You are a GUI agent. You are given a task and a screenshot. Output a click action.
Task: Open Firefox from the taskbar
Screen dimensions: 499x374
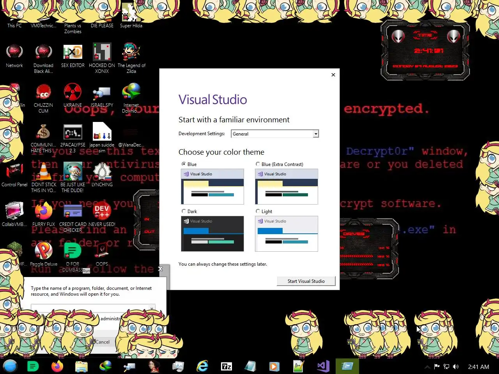pyautogui.click(x=57, y=366)
